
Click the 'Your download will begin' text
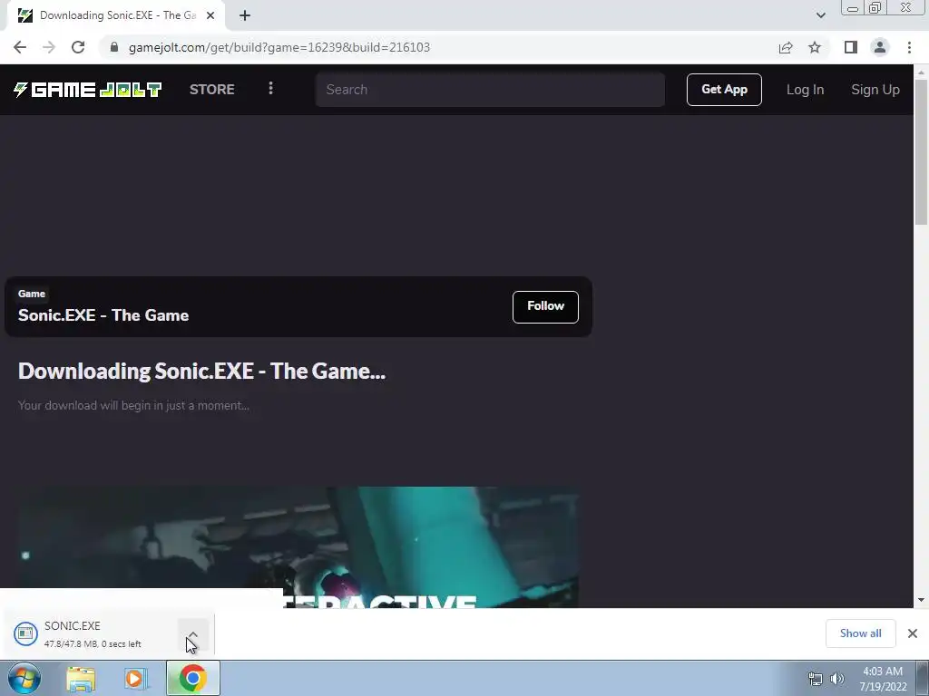(x=133, y=405)
